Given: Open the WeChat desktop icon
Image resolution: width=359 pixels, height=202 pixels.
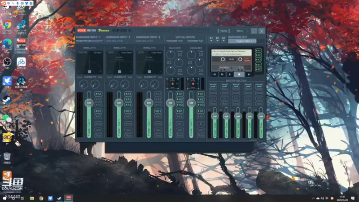Looking at the screenshot, I should click(7, 119).
